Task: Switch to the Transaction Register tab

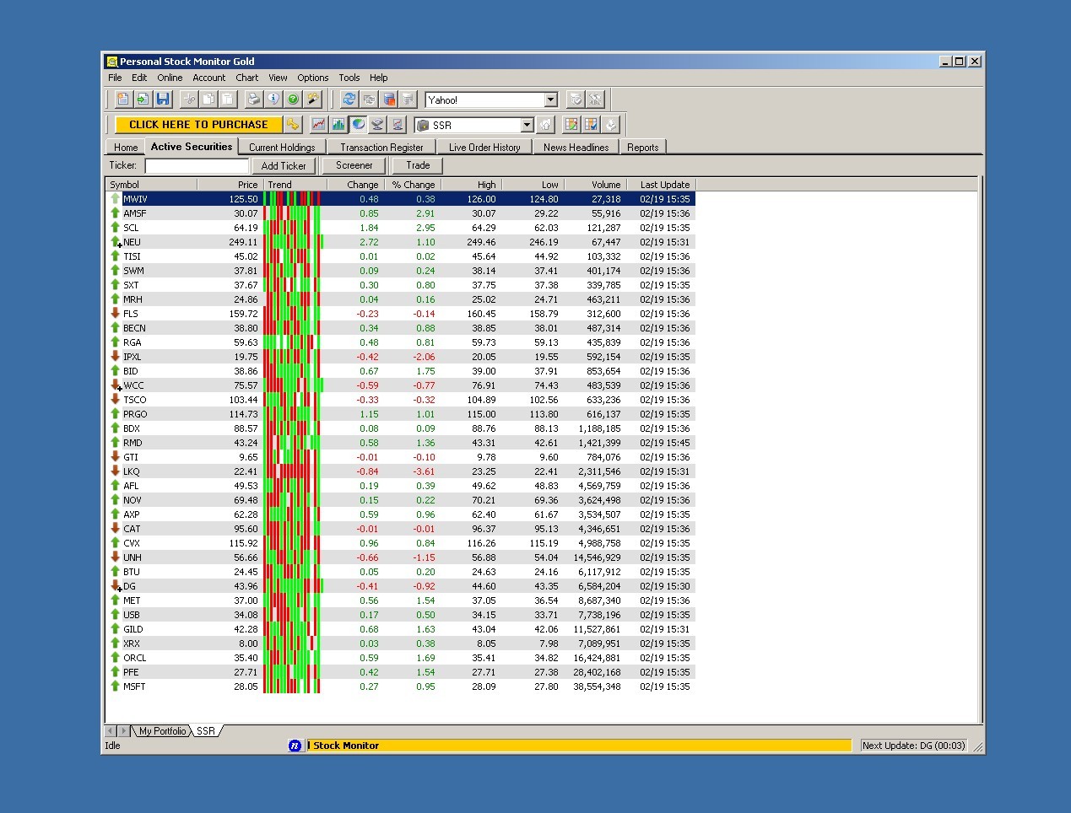Action: [x=382, y=146]
